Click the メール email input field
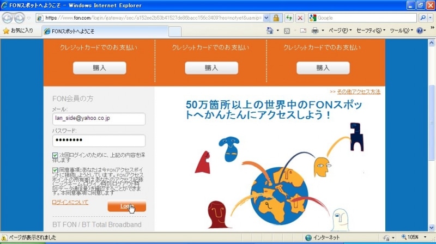Screen dimensions: 436x244 [x=99, y=119]
